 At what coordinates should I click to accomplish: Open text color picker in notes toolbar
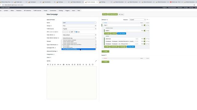[83, 64]
